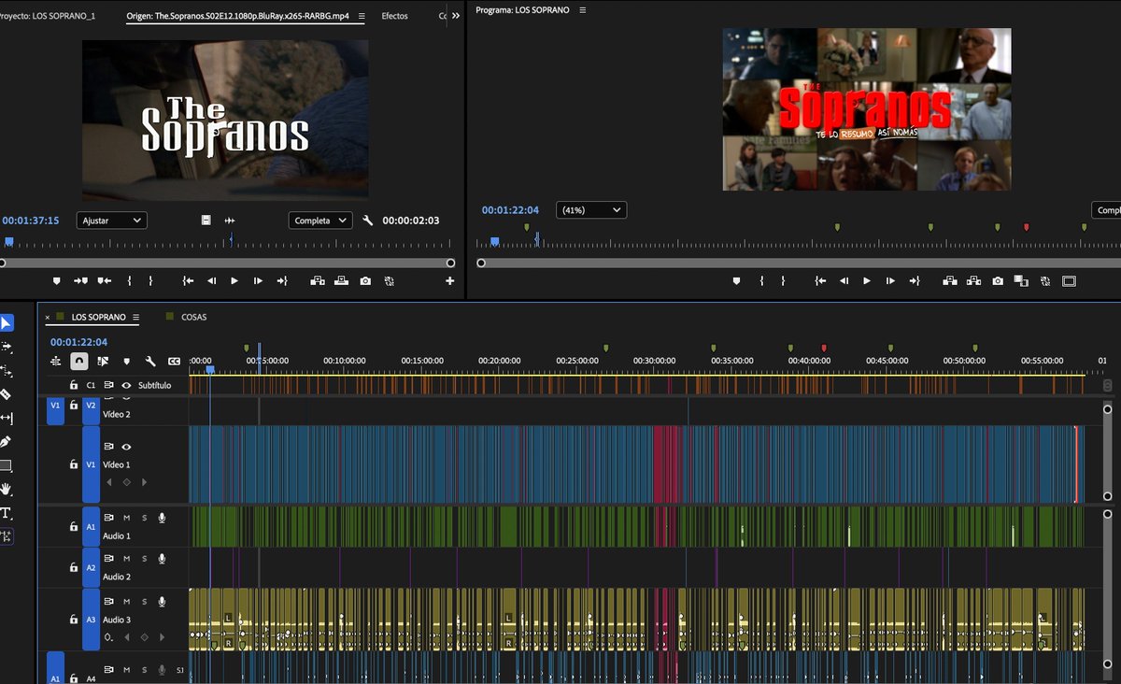This screenshot has width=1121, height=684.
Task: Click the tool icon below the Type tool
Action: (x=7, y=536)
